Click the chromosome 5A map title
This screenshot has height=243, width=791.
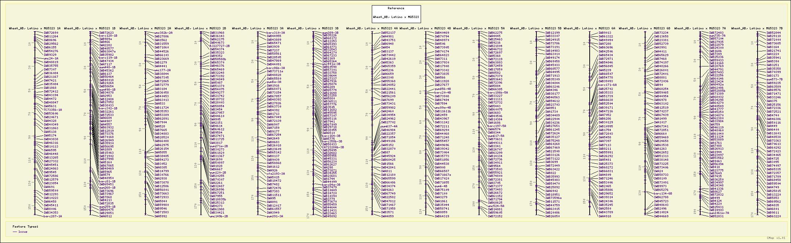(479, 28)
